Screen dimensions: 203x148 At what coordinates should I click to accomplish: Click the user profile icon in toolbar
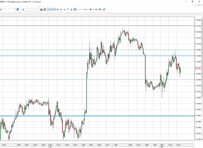coord(18,10)
